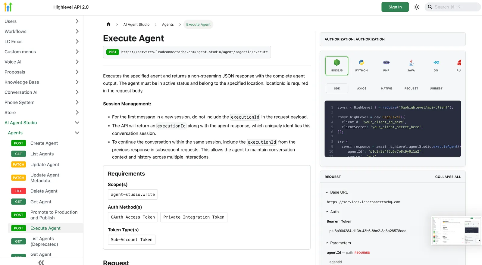
Task: Expand the Knowledge Base section
Action: point(77,82)
